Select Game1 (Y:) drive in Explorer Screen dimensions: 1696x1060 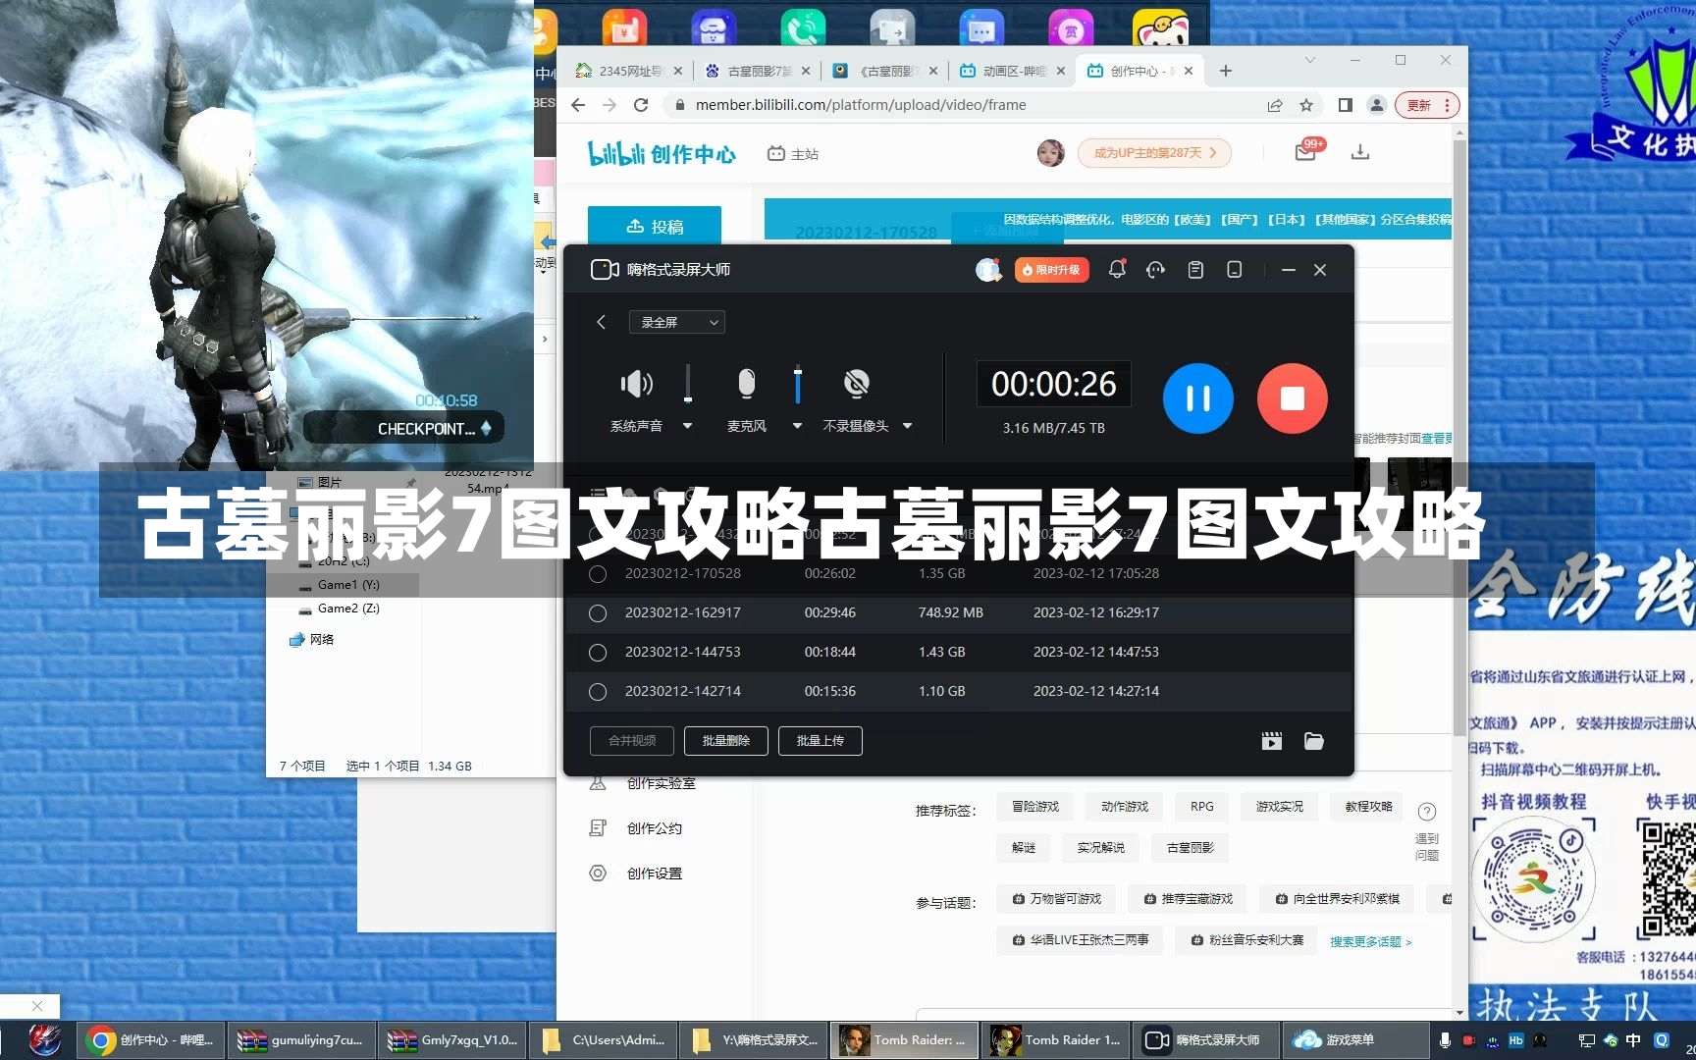347,585
